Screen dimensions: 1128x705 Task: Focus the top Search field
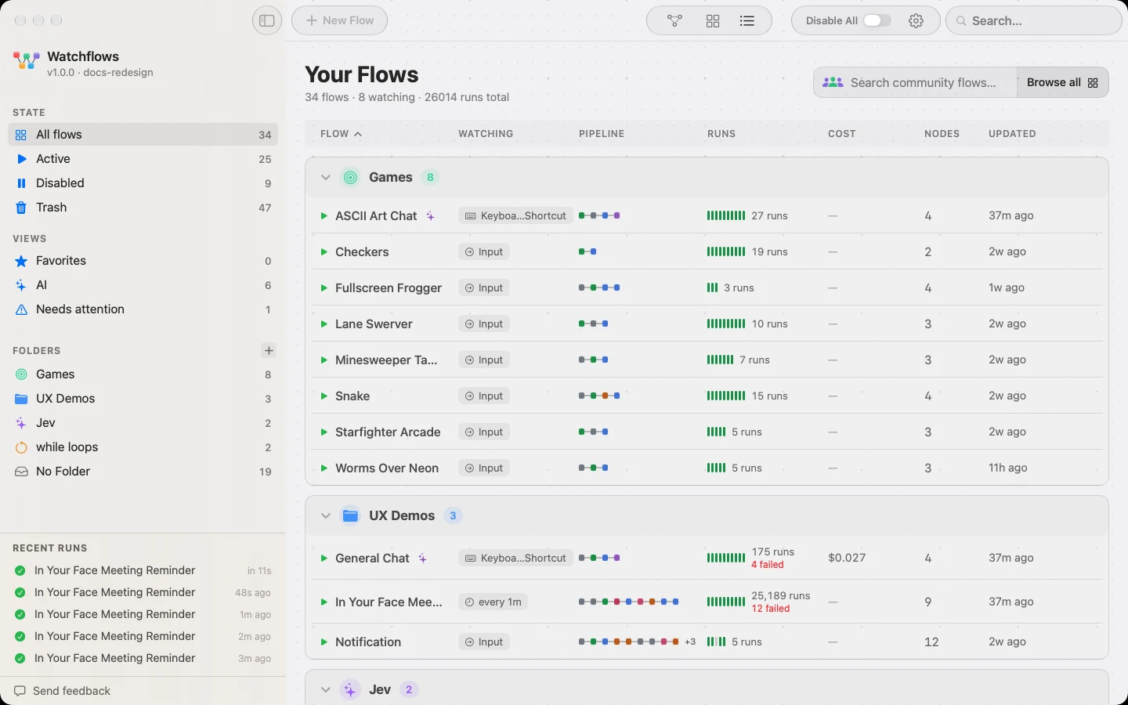click(x=1034, y=20)
